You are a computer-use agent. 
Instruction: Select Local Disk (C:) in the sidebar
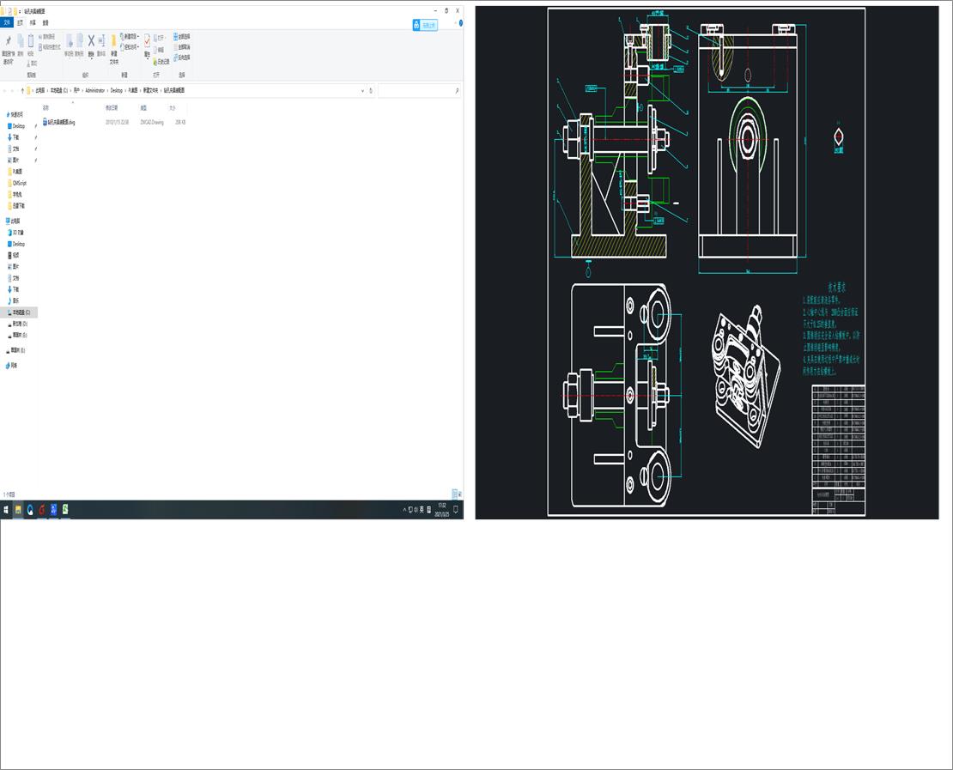(18, 312)
